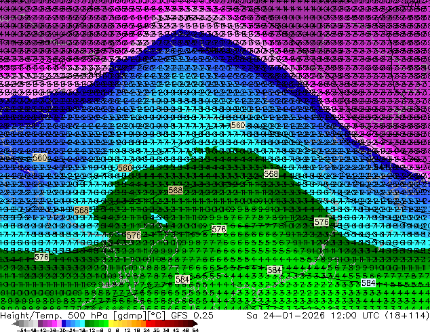Click the '-54' legend value

tap(22, 330)
